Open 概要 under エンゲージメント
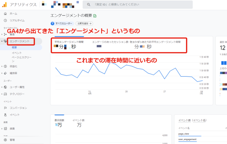Image resolution: width=227 pixels, height=144 pixels. tap(14, 47)
